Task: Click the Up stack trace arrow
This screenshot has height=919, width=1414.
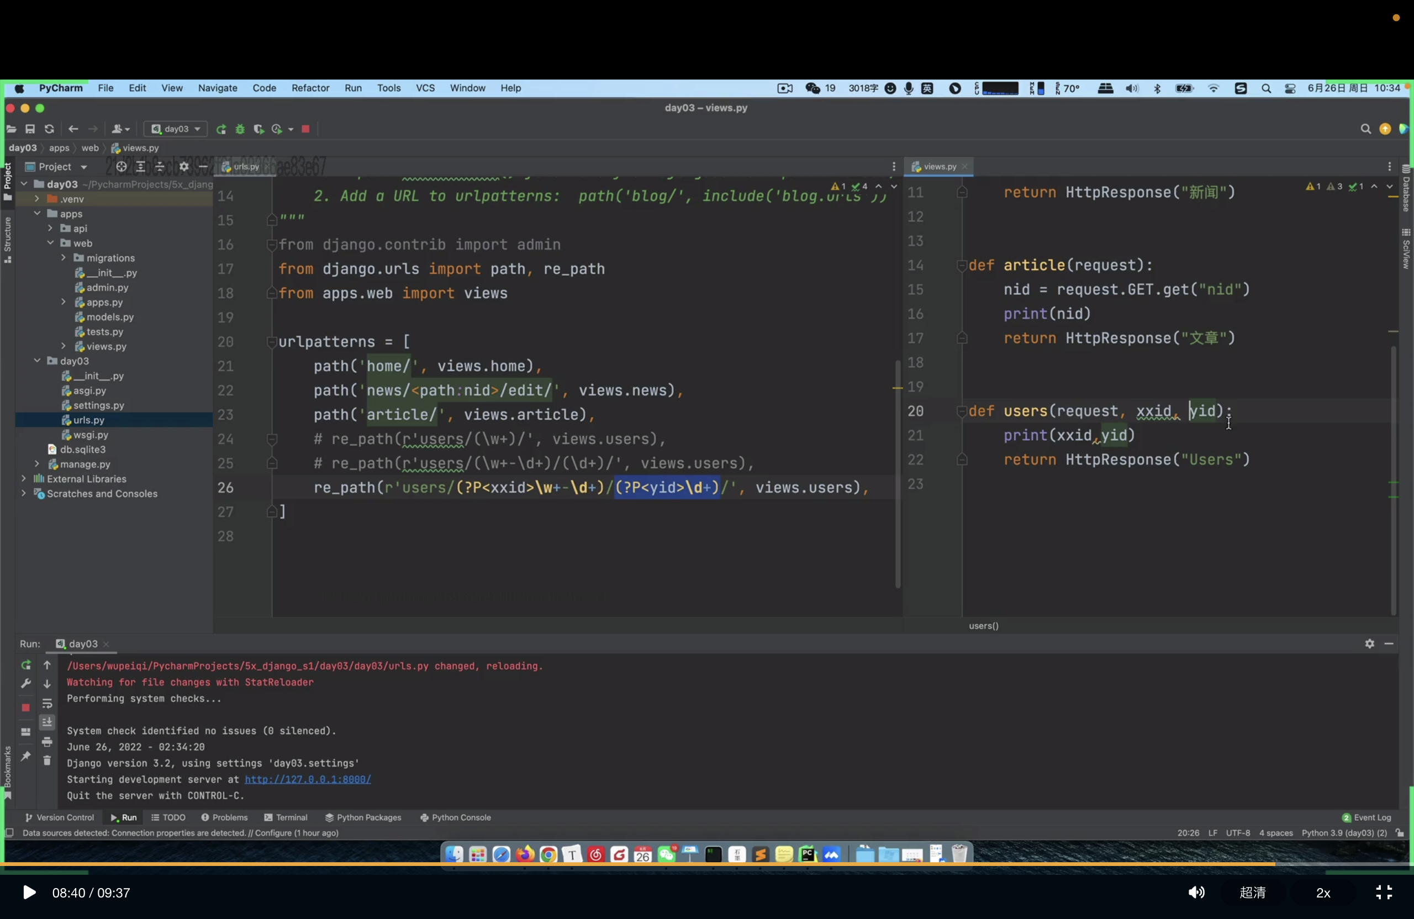Action: [x=47, y=666]
